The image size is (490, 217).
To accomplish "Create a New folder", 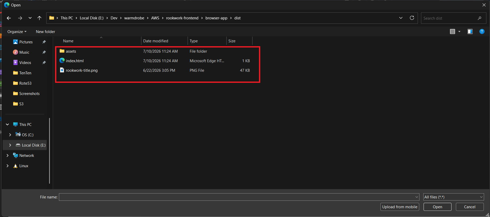I will 45,31.
